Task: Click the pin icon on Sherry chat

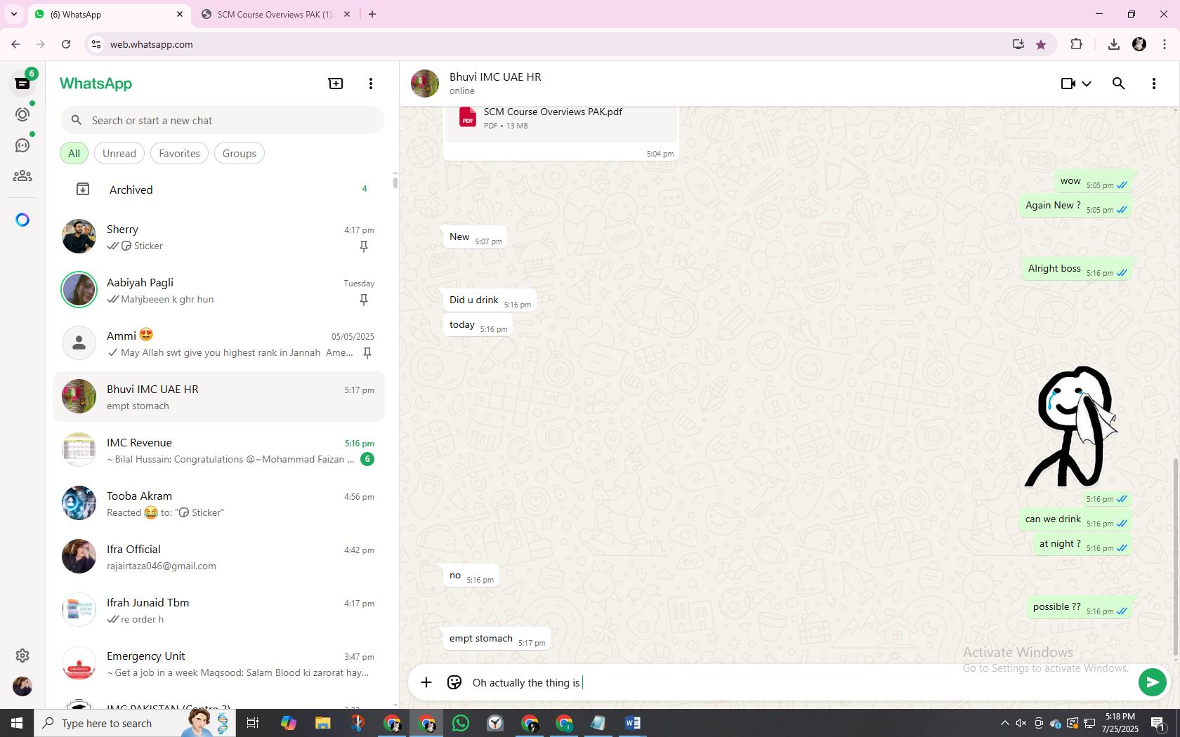Action: [364, 246]
